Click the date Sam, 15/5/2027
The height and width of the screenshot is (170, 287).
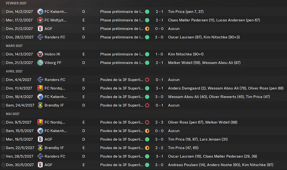(19, 131)
